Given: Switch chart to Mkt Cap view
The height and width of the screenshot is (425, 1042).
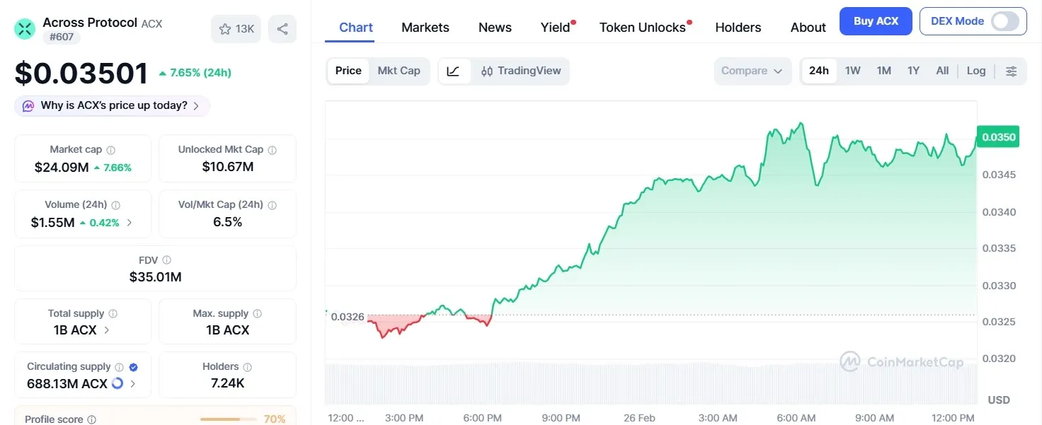Looking at the screenshot, I should click(x=399, y=71).
